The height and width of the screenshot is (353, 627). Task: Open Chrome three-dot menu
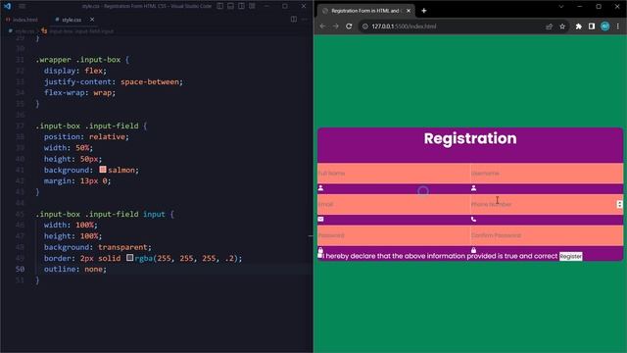pos(618,26)
